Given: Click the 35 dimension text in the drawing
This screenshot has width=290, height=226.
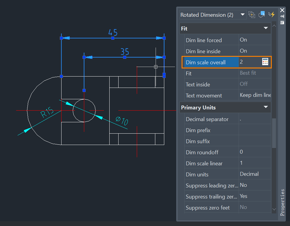Looking at the screenshot, I should [x=125, y=52].
